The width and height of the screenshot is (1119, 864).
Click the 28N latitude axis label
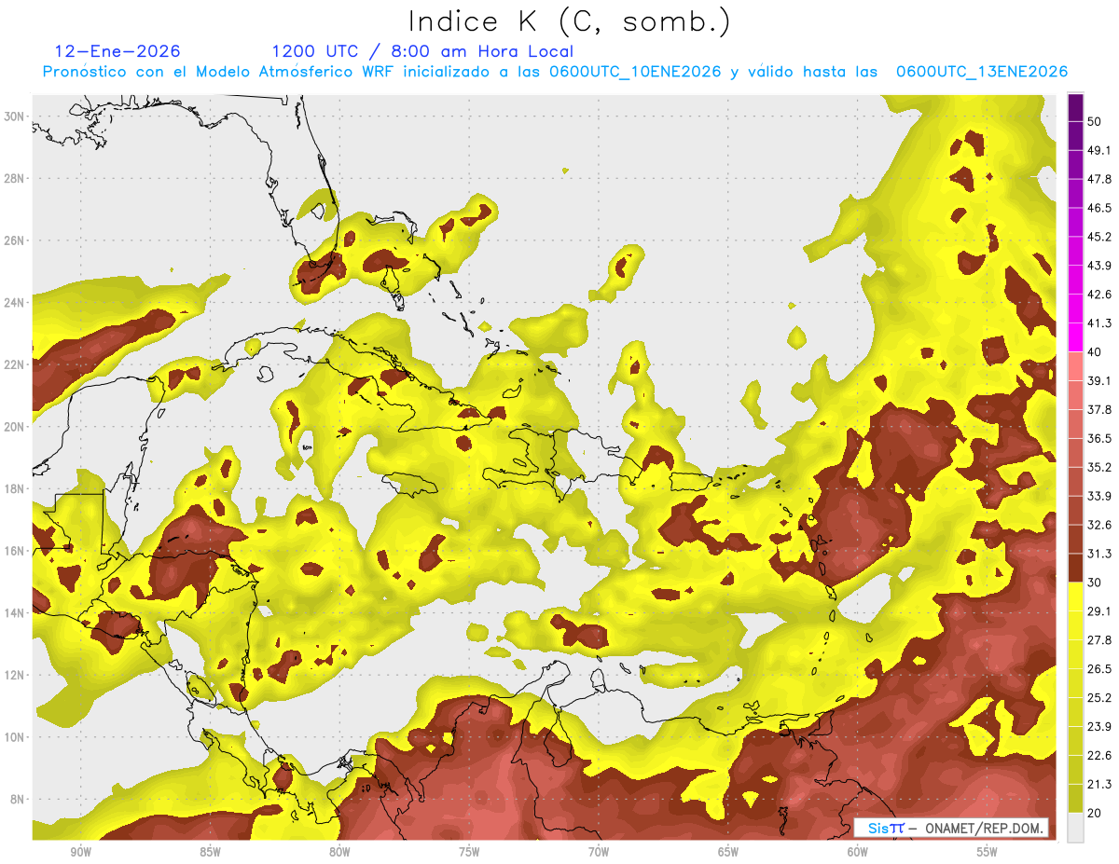(14, 178)
